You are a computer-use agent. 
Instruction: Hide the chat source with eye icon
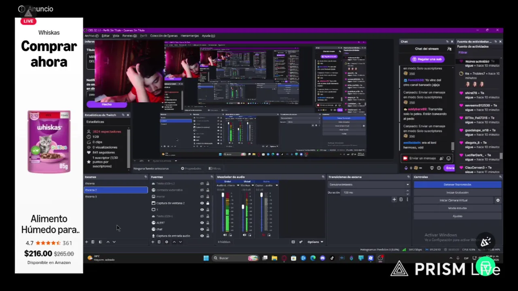coord(202,229)
